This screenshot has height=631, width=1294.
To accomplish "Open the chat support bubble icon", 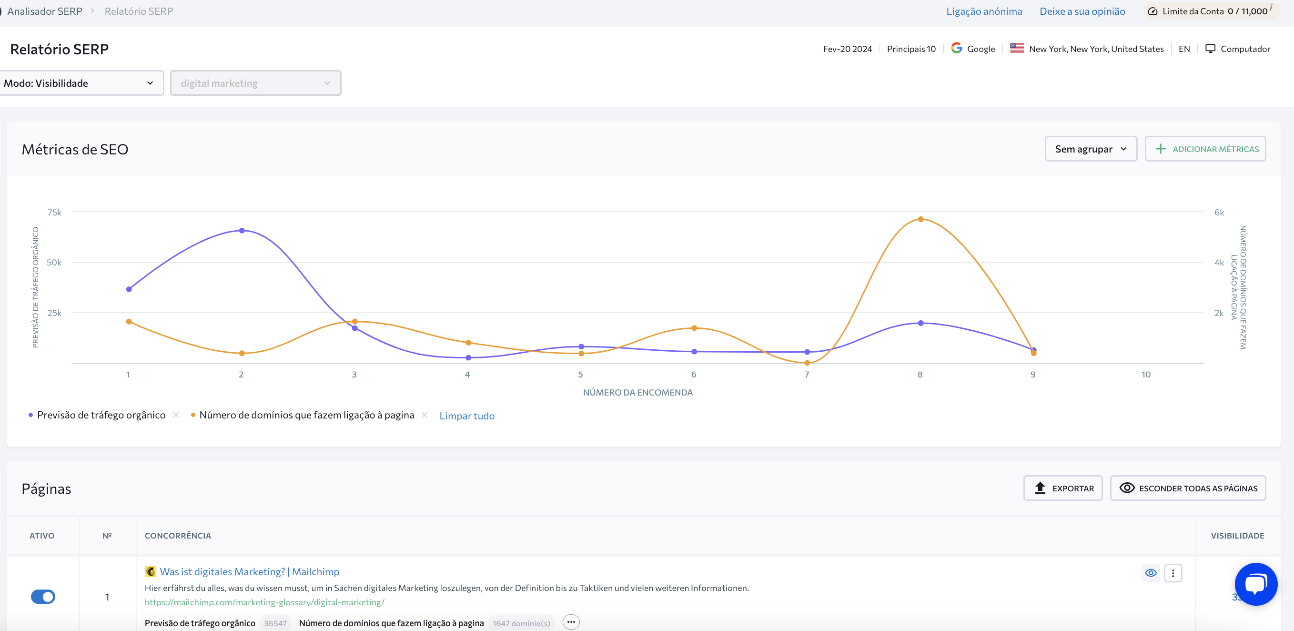I will click(1255, 584).
